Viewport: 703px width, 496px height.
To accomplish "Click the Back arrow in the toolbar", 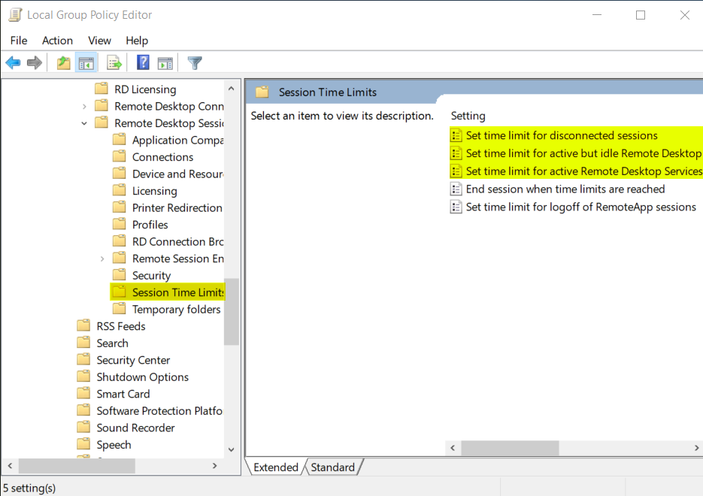I will click(x=13, y=63).
